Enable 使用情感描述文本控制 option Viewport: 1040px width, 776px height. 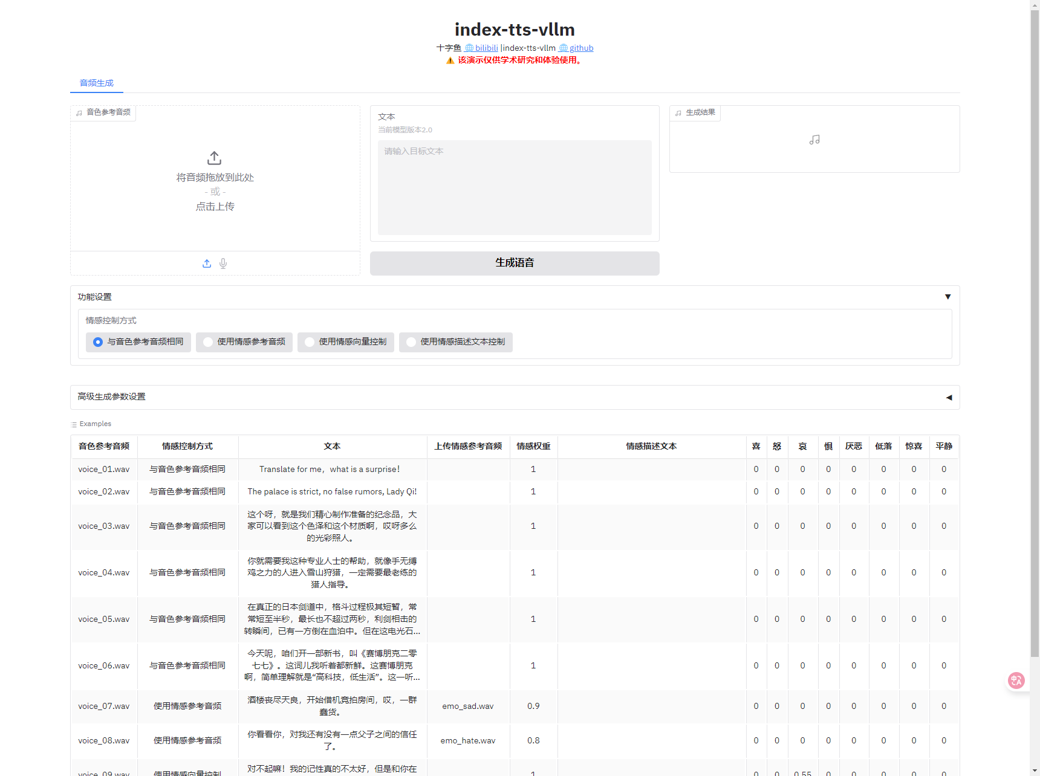[411, 342]
